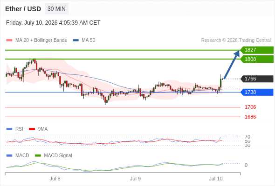Select the 1827 resistance price tag

pos(257,50)
